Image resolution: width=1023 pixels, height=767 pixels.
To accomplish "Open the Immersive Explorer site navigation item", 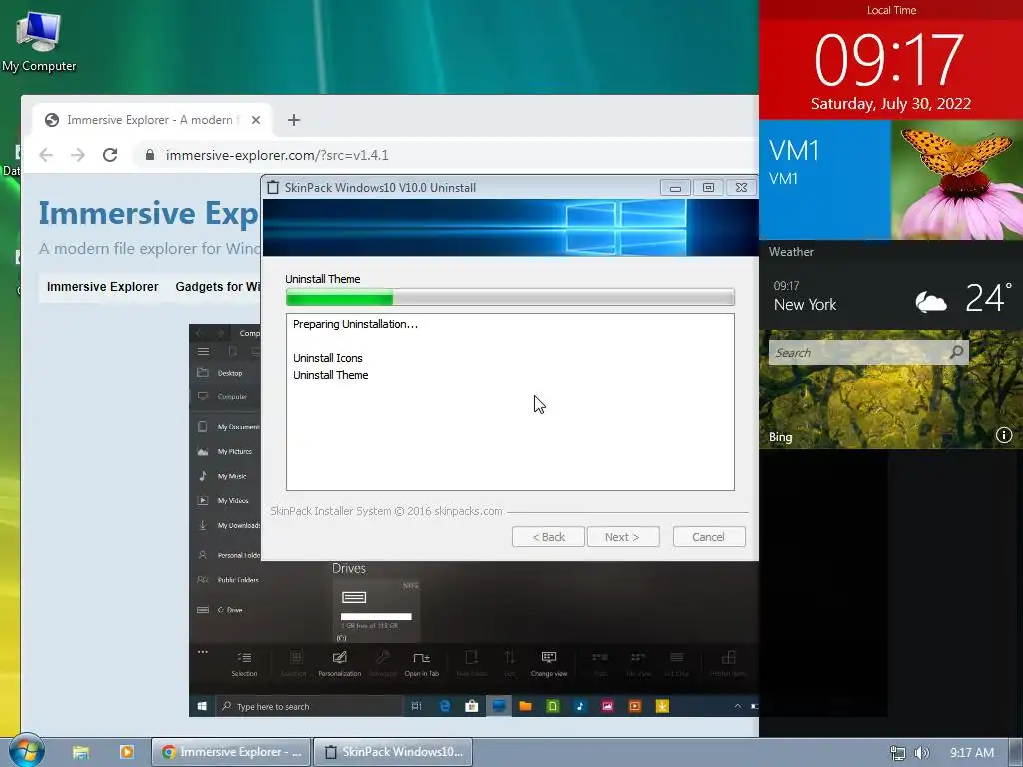I will pos(103,287).
